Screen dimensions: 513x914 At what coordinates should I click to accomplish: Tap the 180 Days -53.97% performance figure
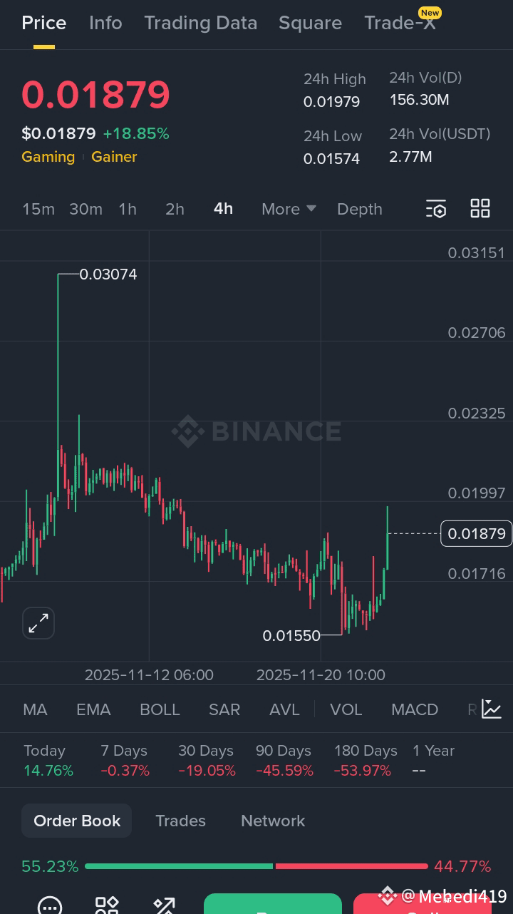pyautogui.click(x=363, y=771)
